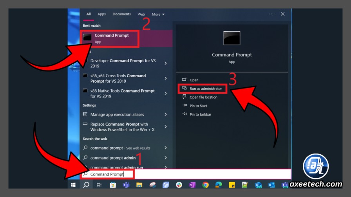Click the pin icon beside Pin to Start
The height and width of the screenshot is (197, 351).
(x=185, y=105)
